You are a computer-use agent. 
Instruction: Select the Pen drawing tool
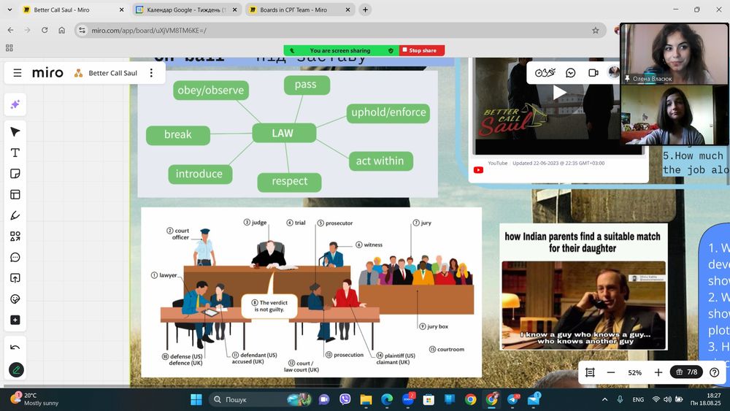tap(15, 215)
